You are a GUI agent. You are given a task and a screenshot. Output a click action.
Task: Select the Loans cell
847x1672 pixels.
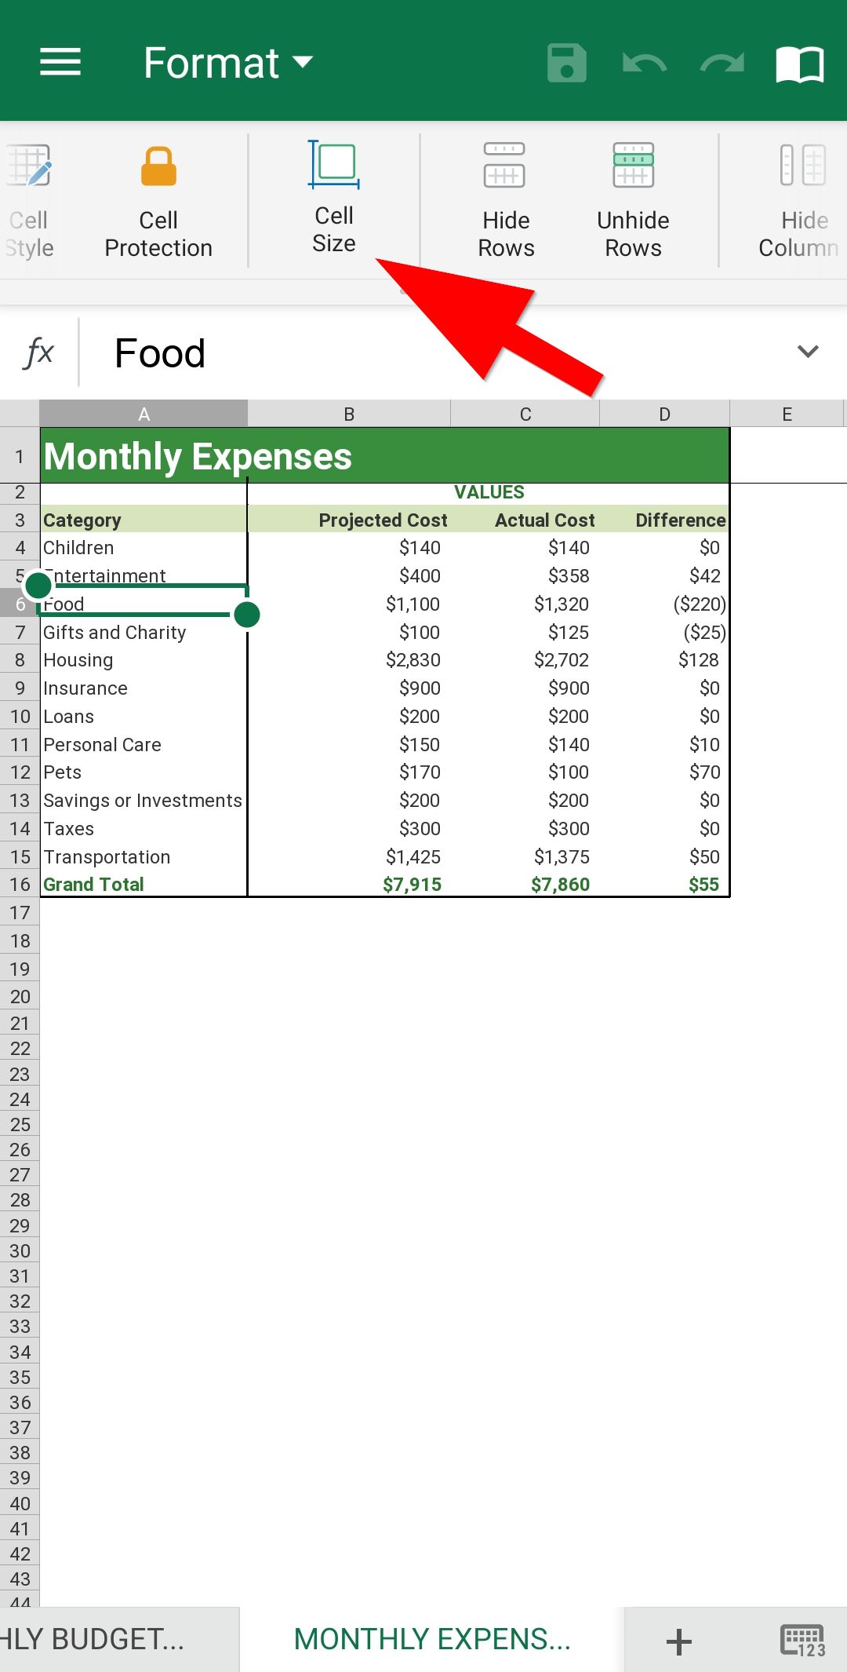point(144,717)
